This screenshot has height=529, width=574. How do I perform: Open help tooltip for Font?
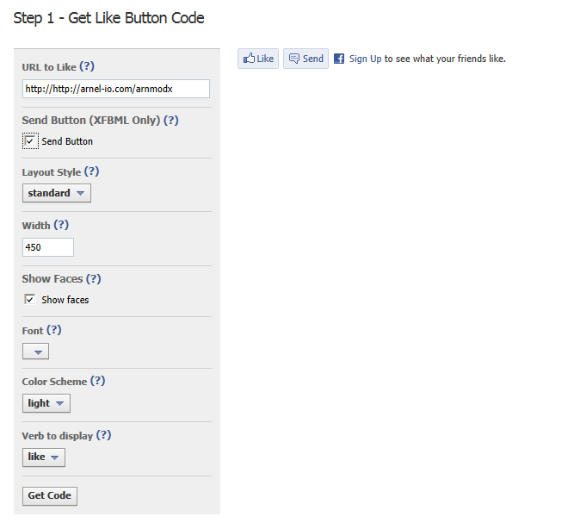pyautogui.click(x=54, y=330)
